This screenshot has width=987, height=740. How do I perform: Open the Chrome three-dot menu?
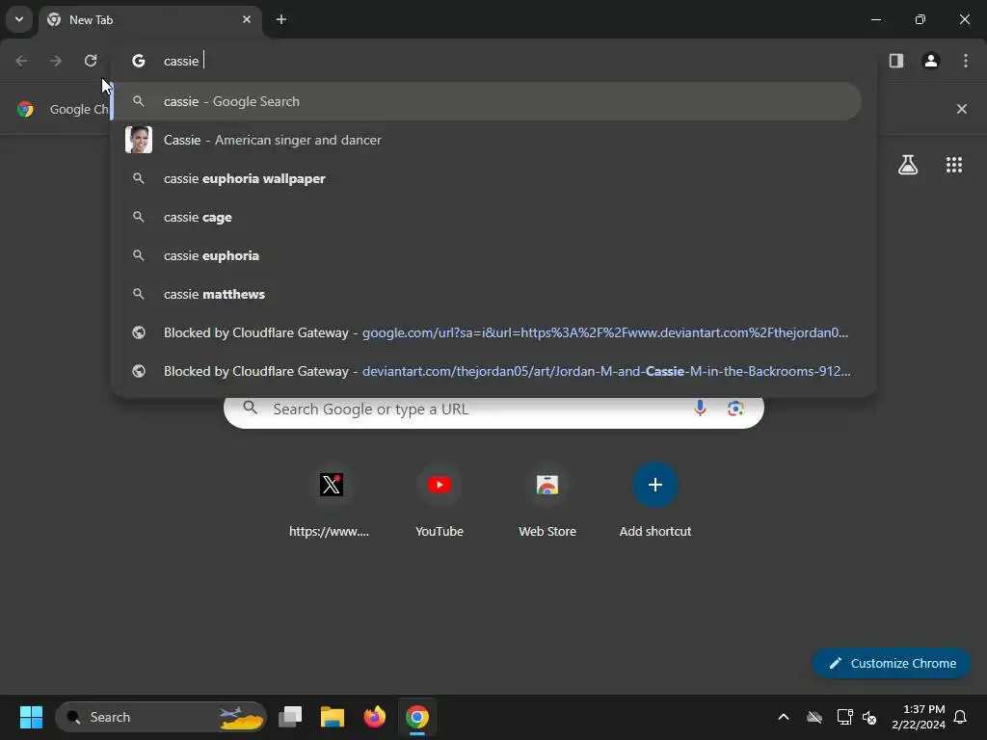966,61
